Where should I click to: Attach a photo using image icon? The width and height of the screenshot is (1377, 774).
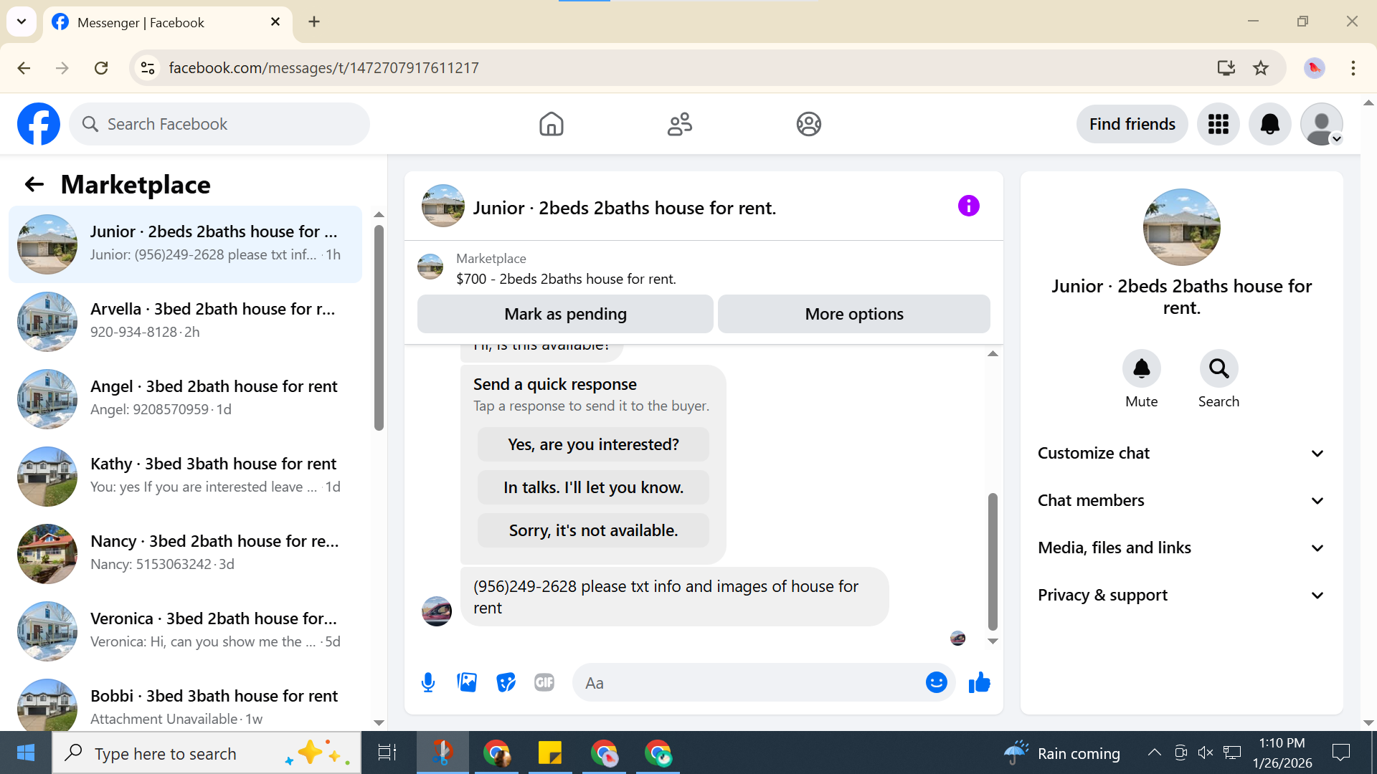click(467, 682)
